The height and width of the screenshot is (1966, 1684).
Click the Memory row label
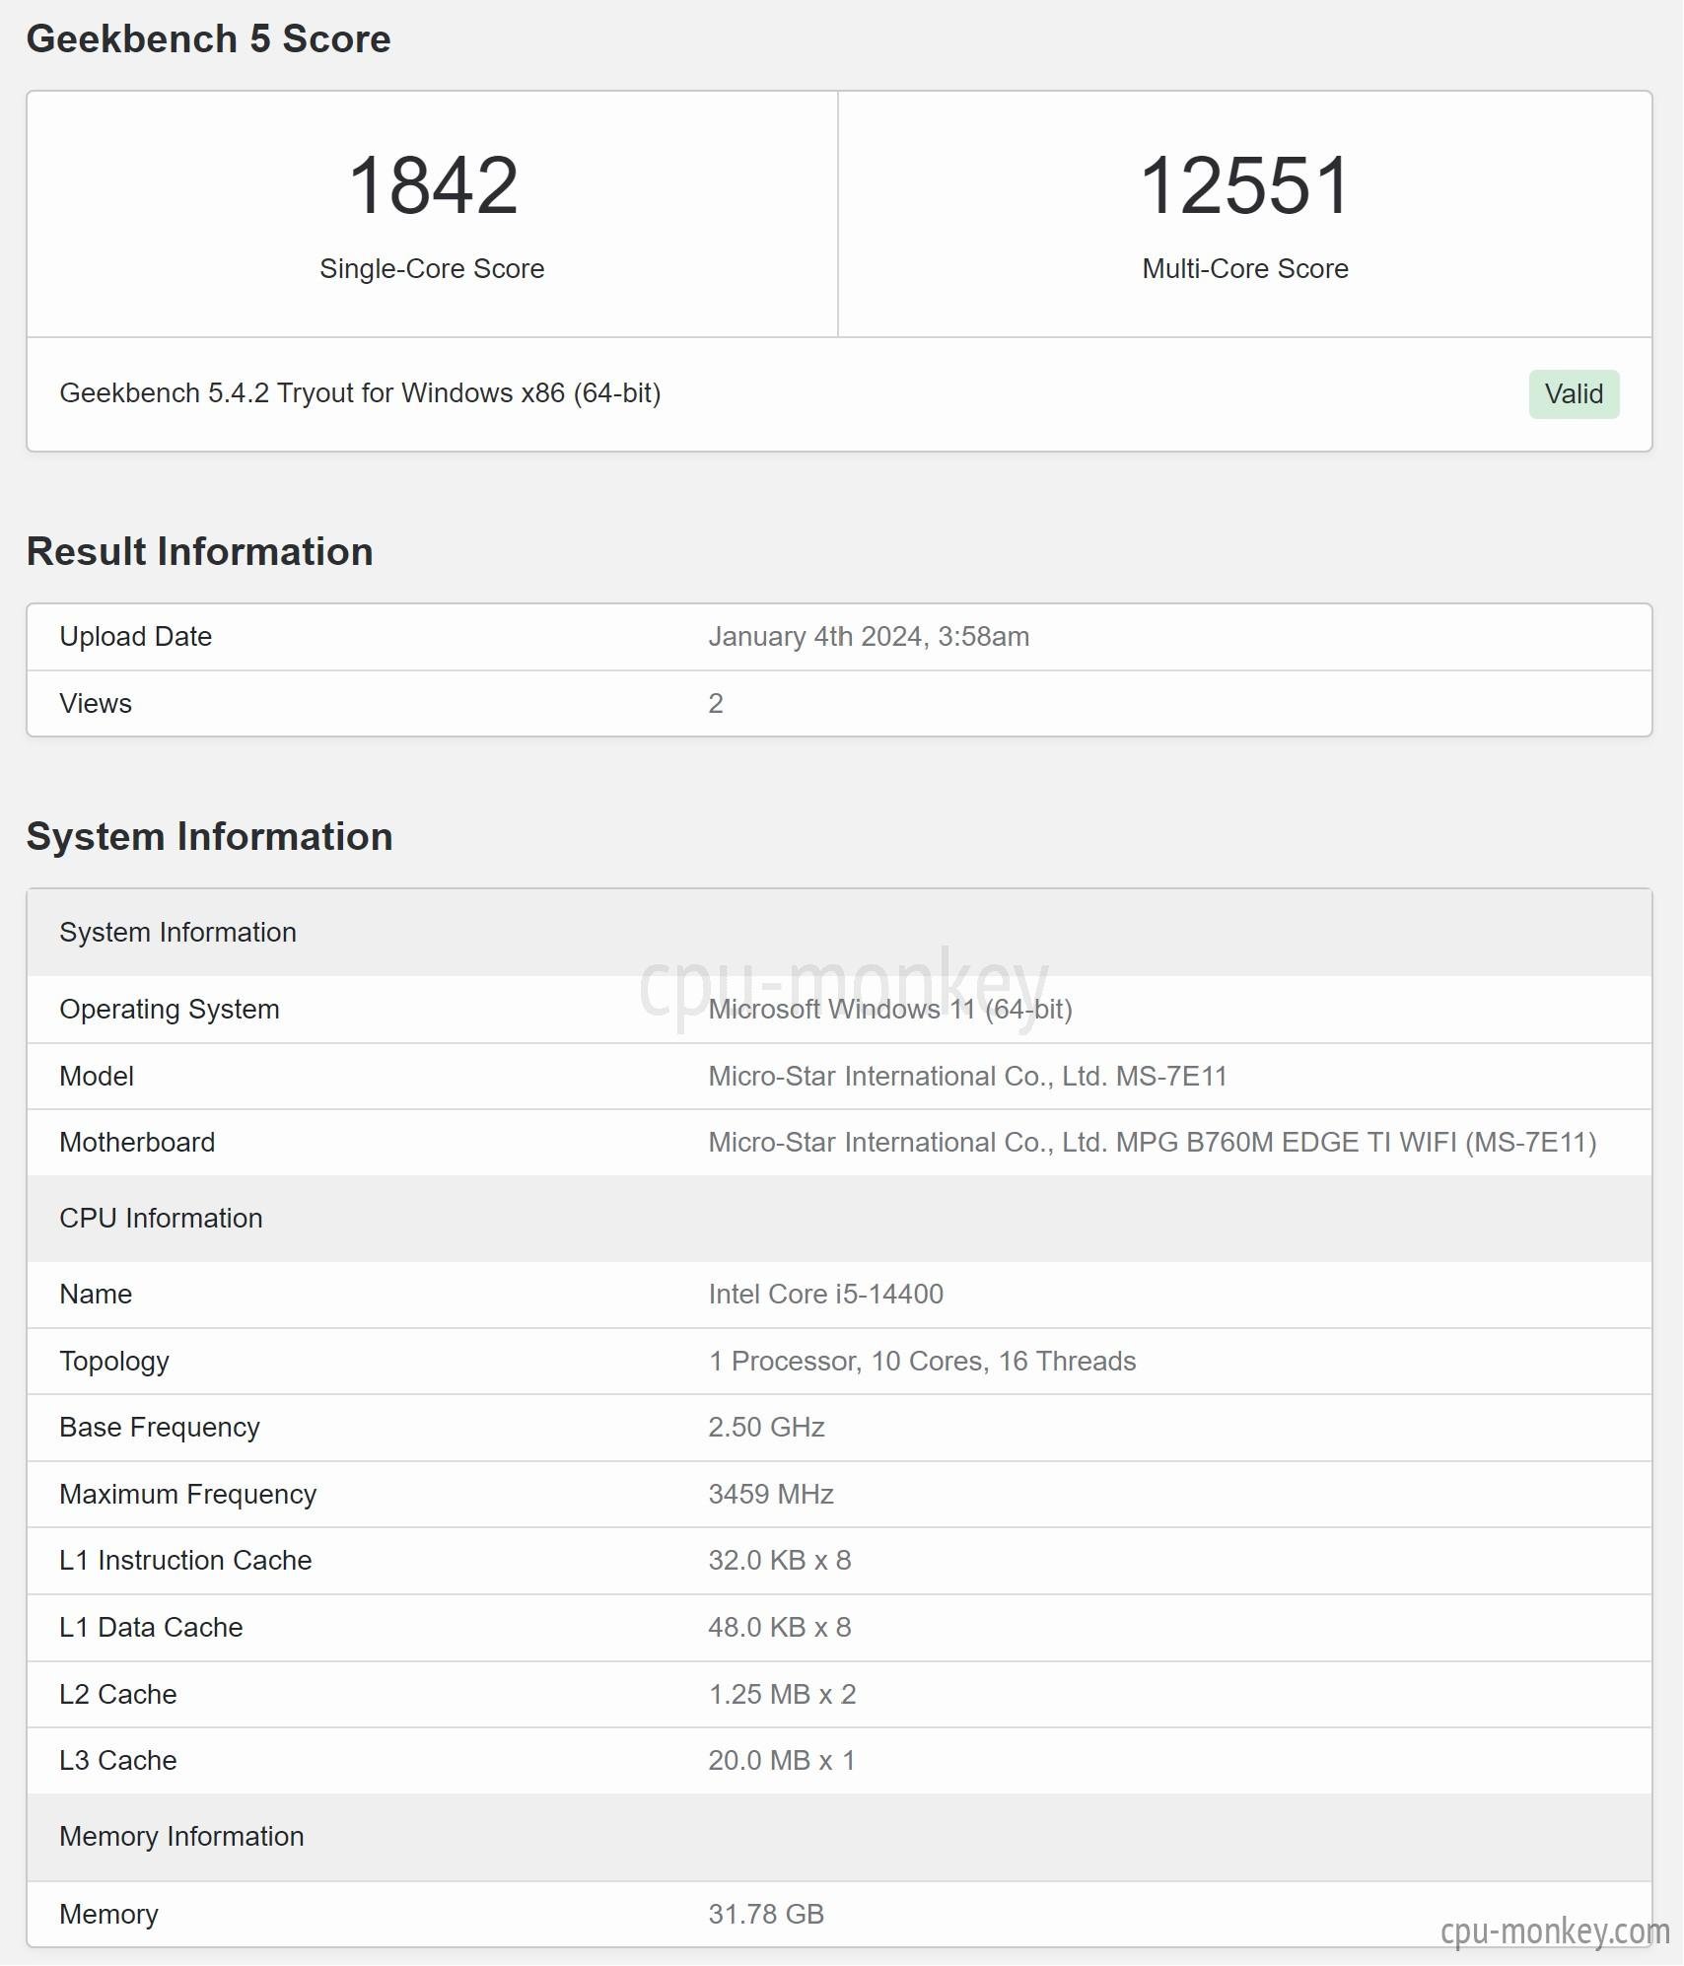[108, 1915]
